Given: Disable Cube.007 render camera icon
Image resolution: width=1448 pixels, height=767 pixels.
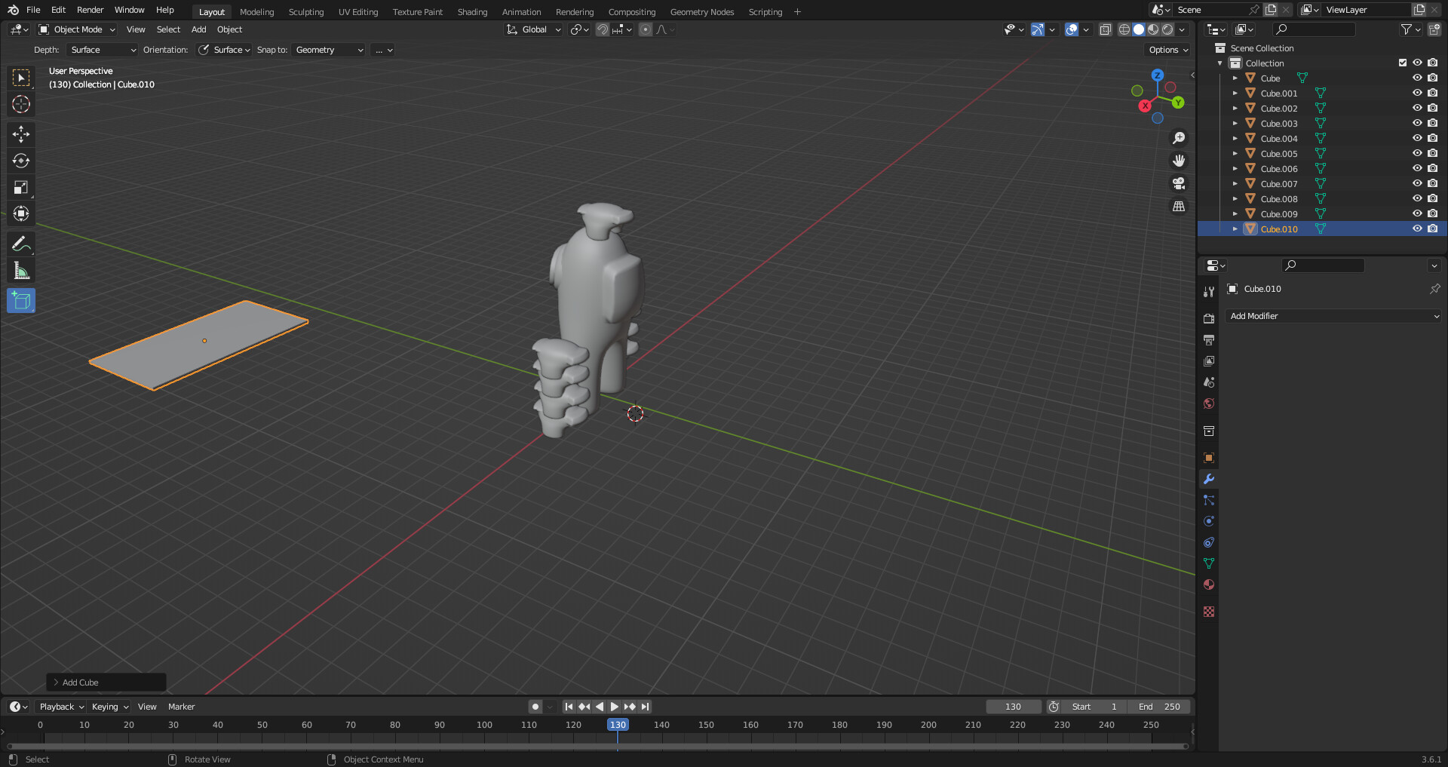Looking at the screenshot, I should [x=1432, y=183].
